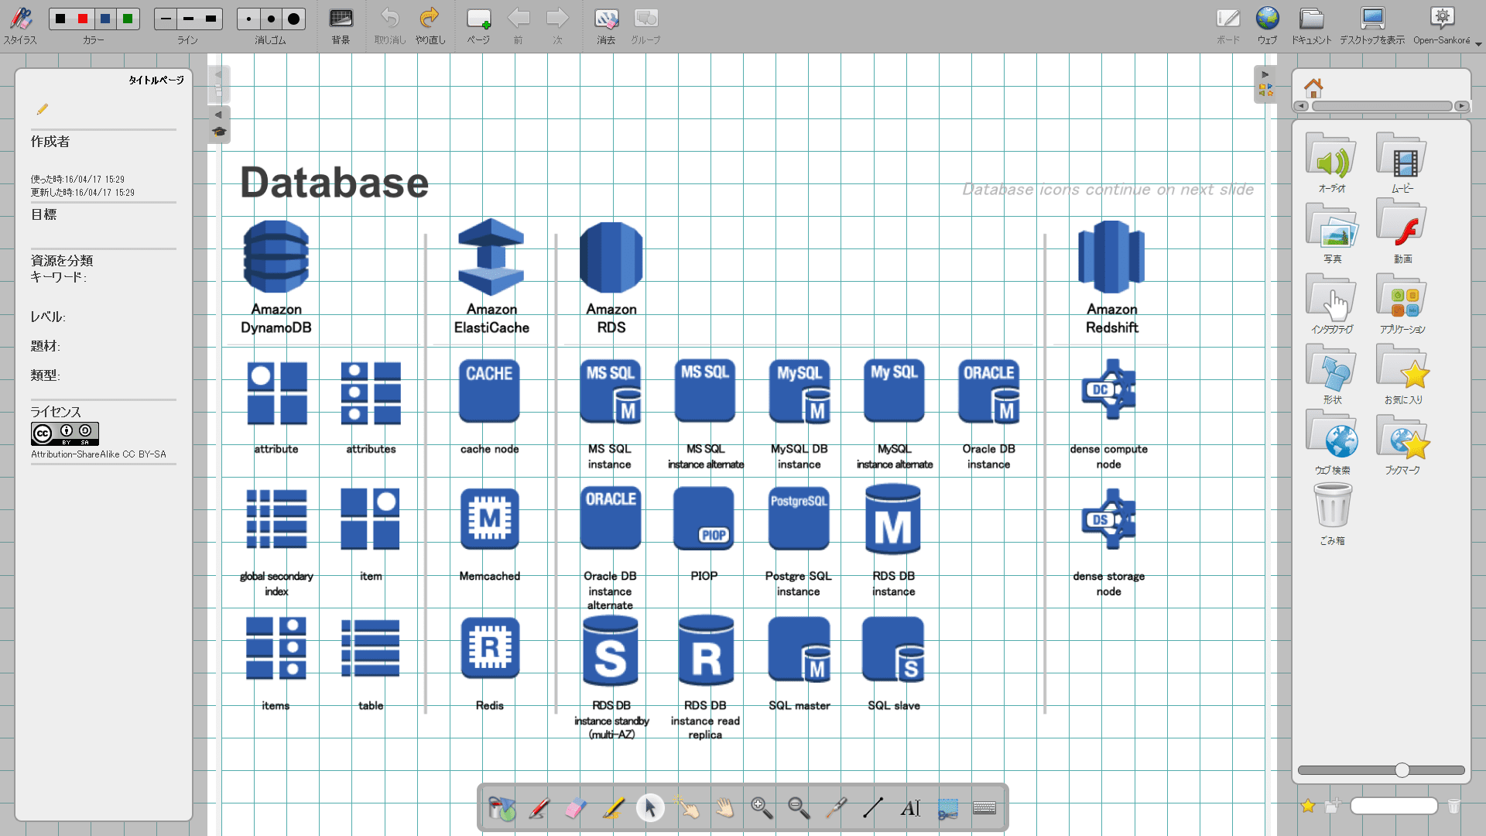Image resolution: width=1486 pixels, height=836 pixels.
Task: Select the zoom in tool
Action: coord(762,809)
